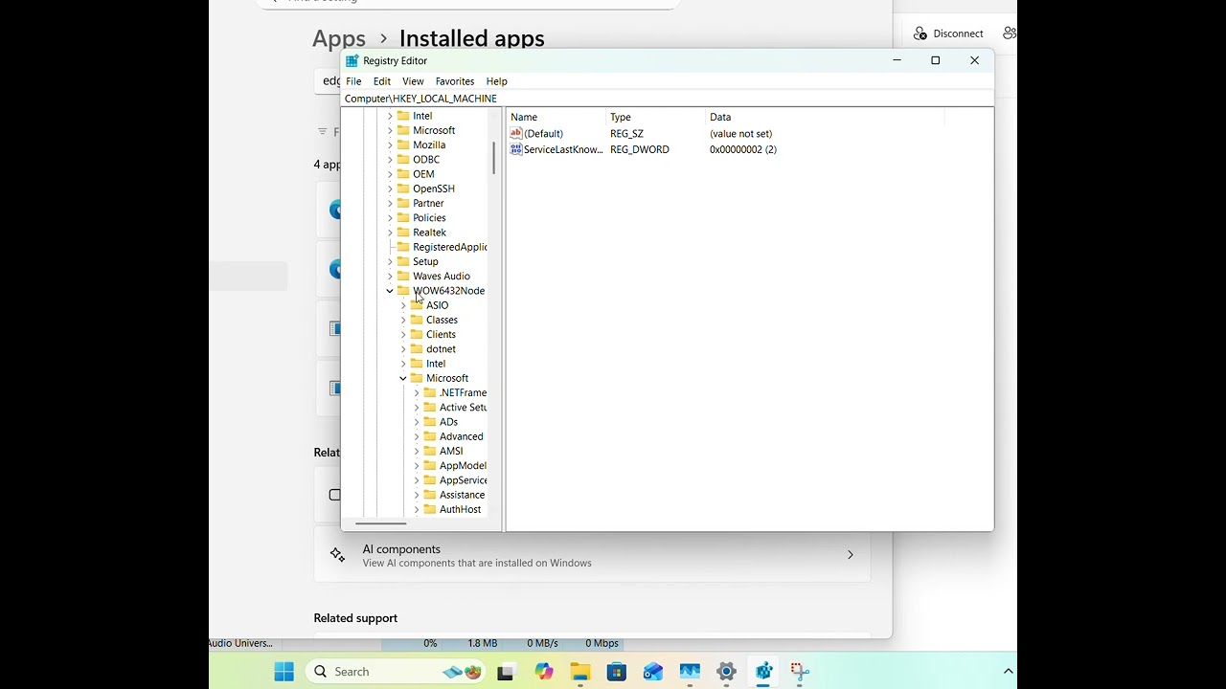Show hidden system tray icons
Screen dimensions: 1226x689
[x=1008, y=672]
